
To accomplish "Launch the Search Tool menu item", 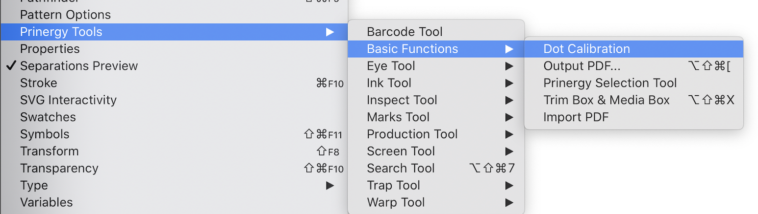I will click(x=401, y=169).
